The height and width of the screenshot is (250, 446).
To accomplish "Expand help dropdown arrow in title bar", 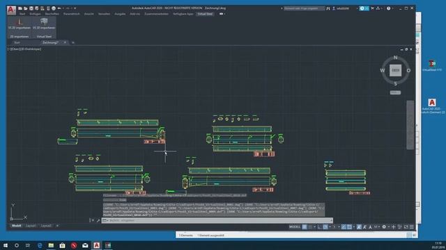I will tap(392, 8).
